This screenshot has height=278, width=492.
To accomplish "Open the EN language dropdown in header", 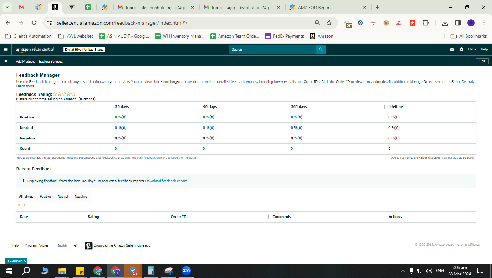I will pos(472,49).
